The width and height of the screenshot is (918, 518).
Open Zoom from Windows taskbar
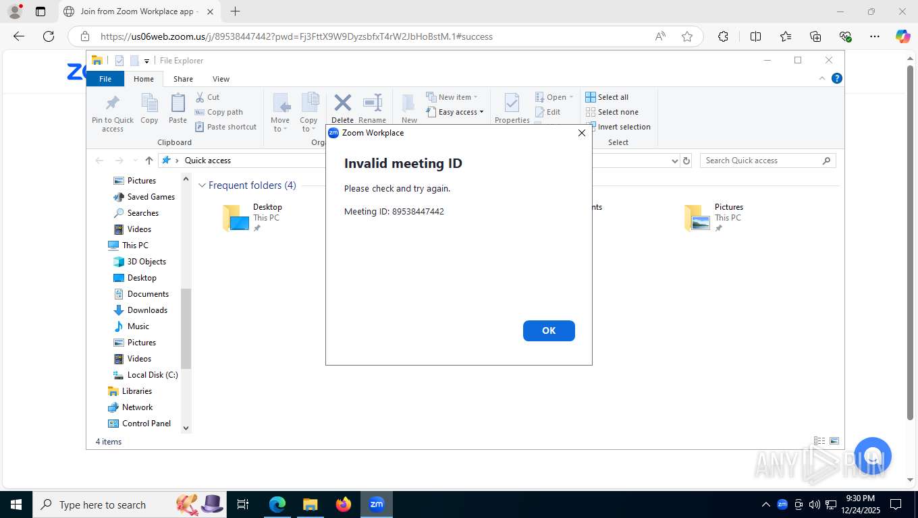click(377, 504)
